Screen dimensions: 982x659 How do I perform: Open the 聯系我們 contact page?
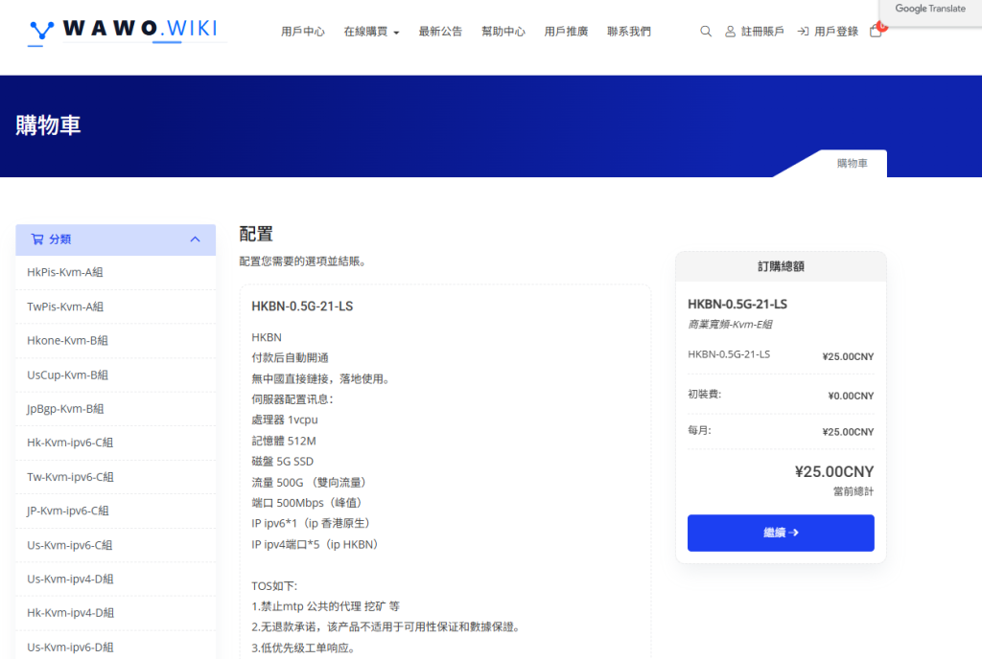(x=629, y=32)
